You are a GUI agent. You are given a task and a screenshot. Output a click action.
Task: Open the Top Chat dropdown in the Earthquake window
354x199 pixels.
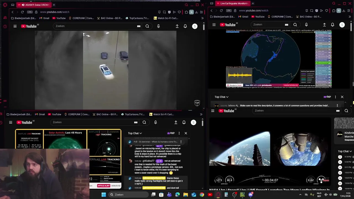click(222, 97)
